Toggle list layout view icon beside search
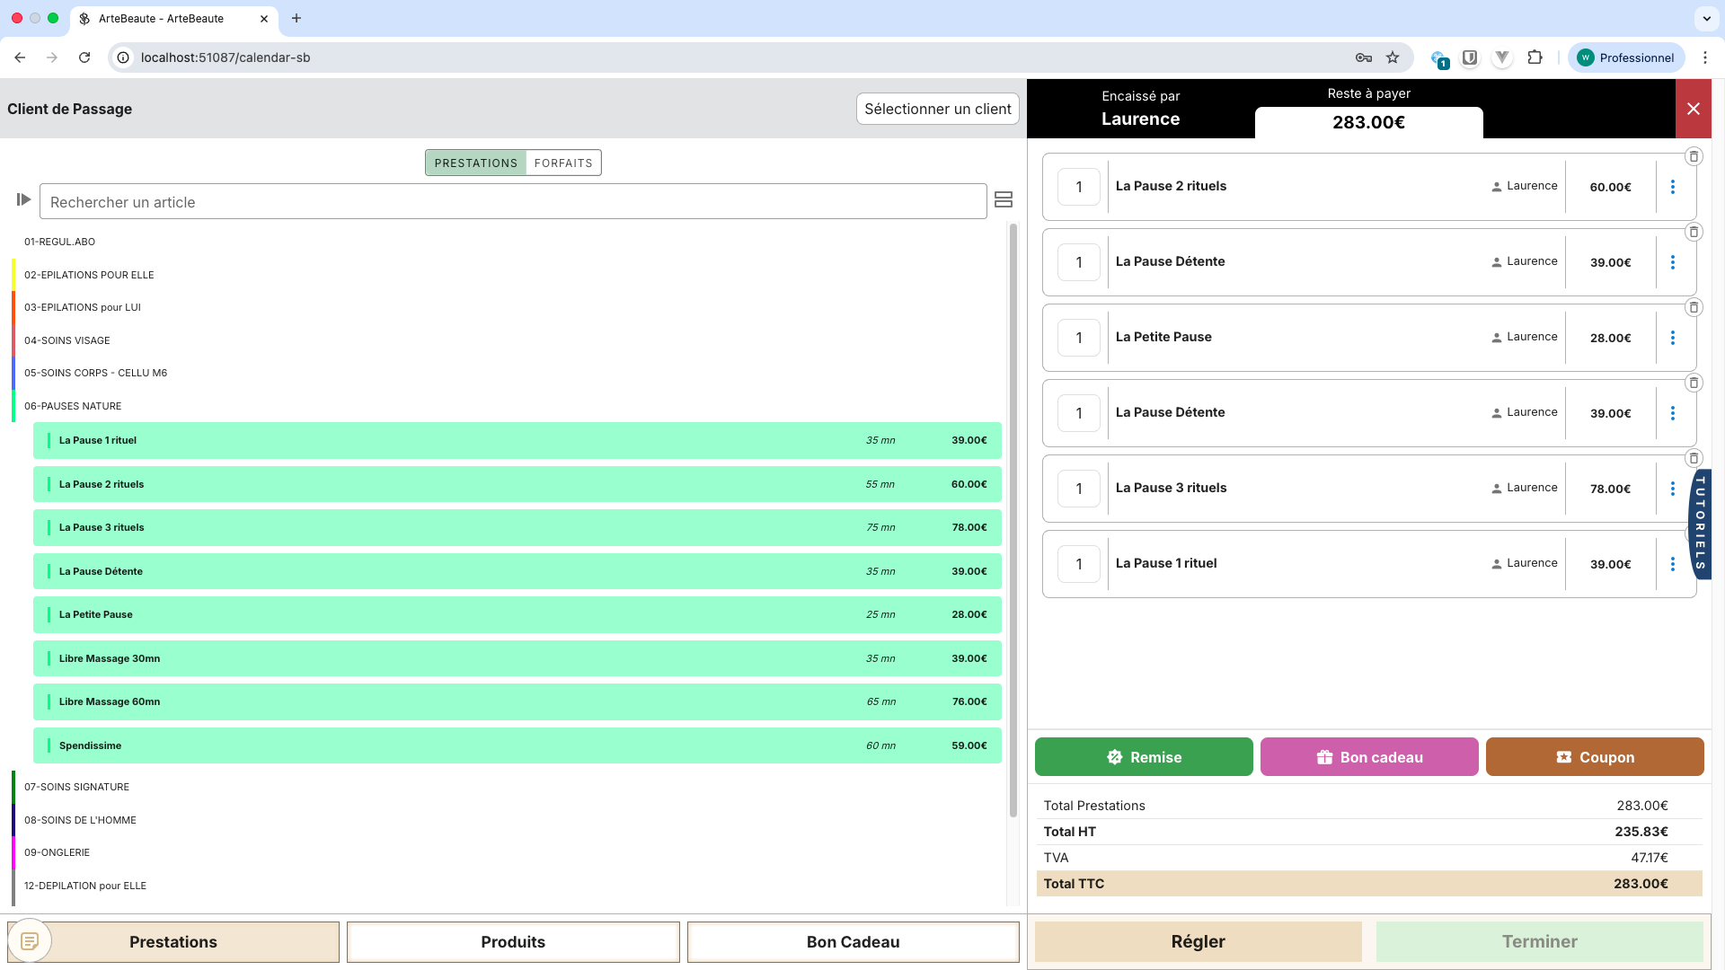Viewport: 1725px width, 970px height. [x=1004, y=199]
